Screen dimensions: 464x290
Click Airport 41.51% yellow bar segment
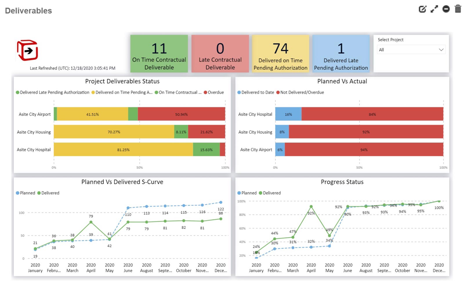pos(93,114)
